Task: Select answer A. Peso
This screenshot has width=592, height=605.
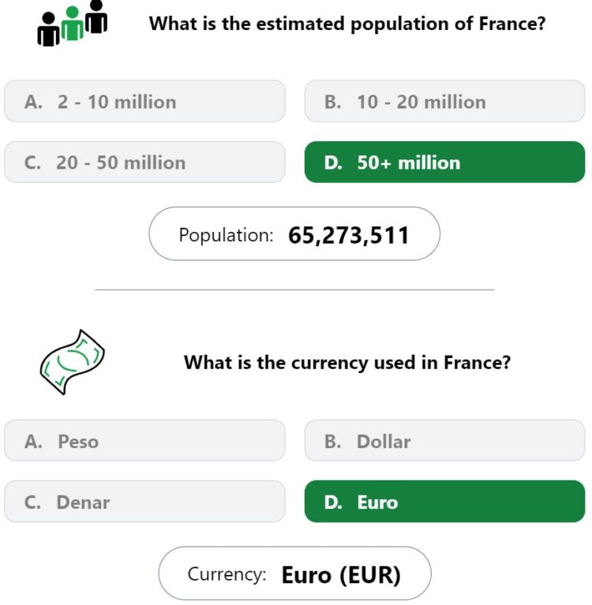Action: point(144,441)
